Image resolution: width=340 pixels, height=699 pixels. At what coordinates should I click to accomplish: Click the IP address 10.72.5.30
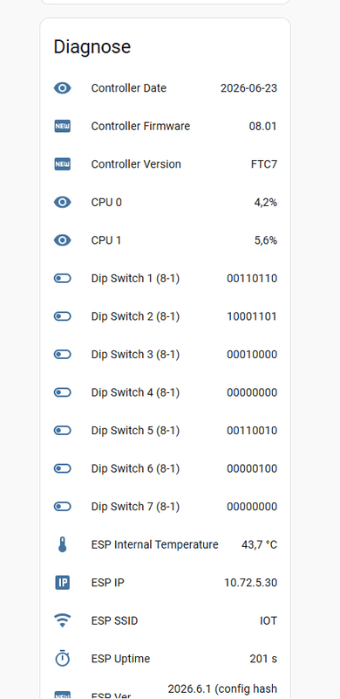pos(250,583)
